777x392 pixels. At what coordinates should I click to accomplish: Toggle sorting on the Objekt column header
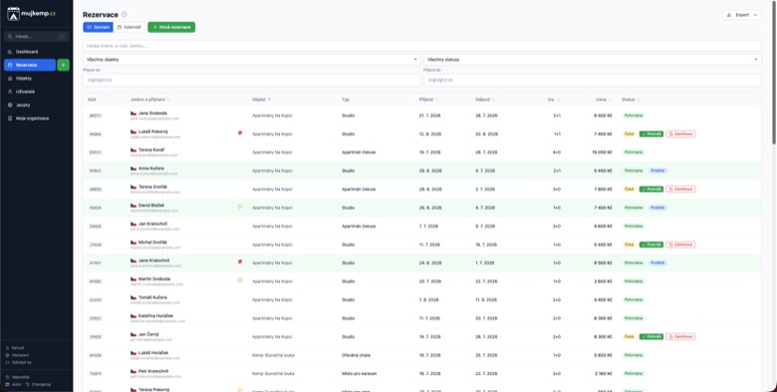[261, 99]
